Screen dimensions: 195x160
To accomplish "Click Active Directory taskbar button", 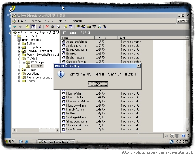I will (x=56, y=142).
